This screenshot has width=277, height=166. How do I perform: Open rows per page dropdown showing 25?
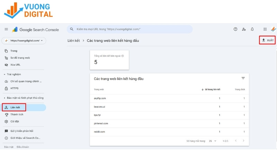[x=213, y=141]
